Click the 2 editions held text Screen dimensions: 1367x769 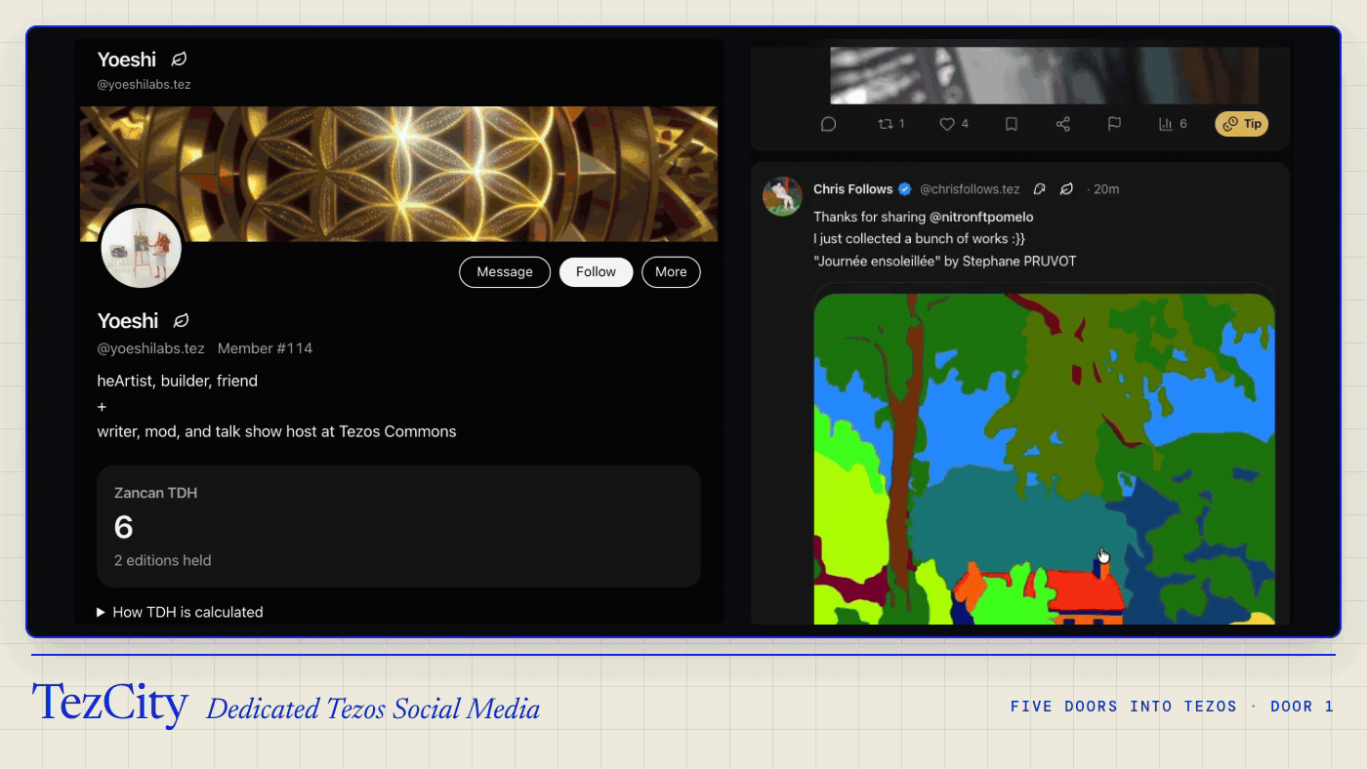(x=162, y=560)
